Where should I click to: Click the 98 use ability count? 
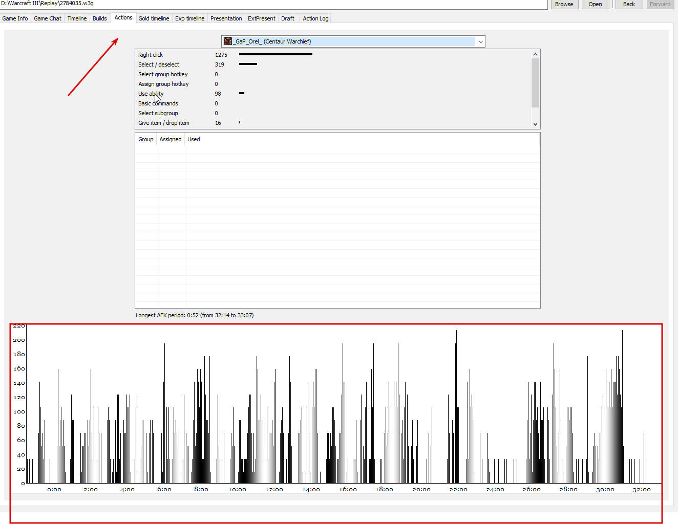(218, 94)
